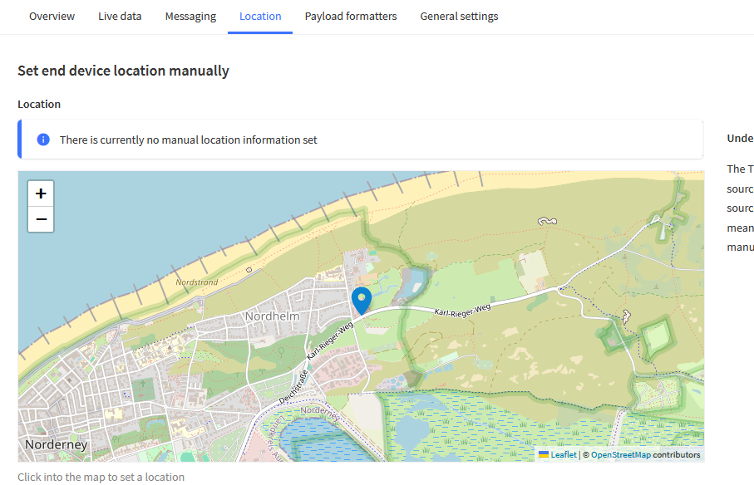The height and width of the screenshot is (485, 754).
Task: Click the 'no manual location information set' notice
Action: tap(361, 140)
